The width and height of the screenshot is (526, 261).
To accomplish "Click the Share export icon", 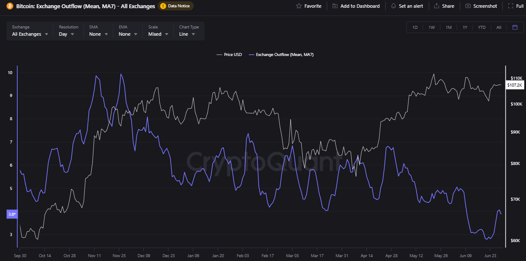I will point(436,6).
